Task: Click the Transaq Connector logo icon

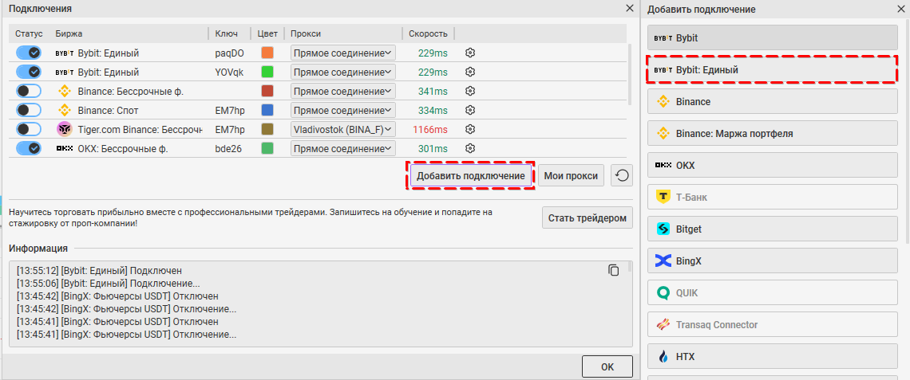Action: click(x=663, y=324)
